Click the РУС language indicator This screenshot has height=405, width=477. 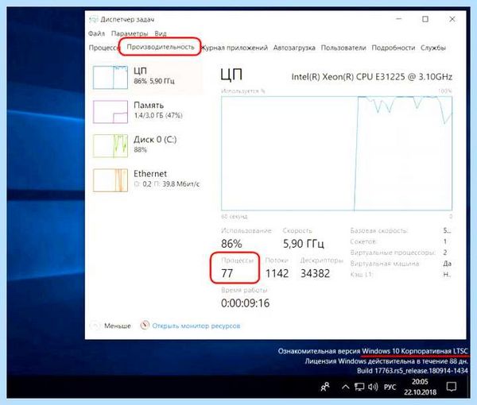(x=390, y=387)
